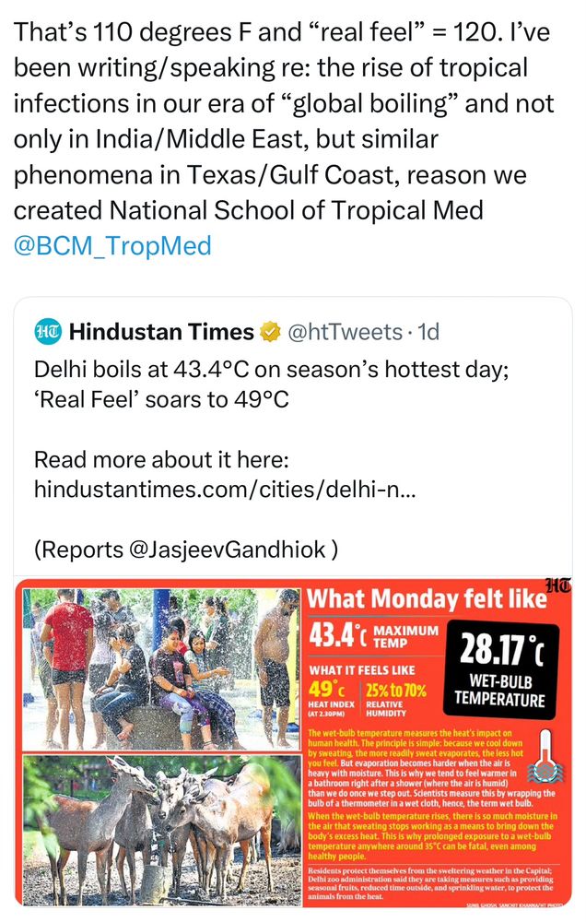
Task: Click the @htTweets handle
Action: click(346, 331)
